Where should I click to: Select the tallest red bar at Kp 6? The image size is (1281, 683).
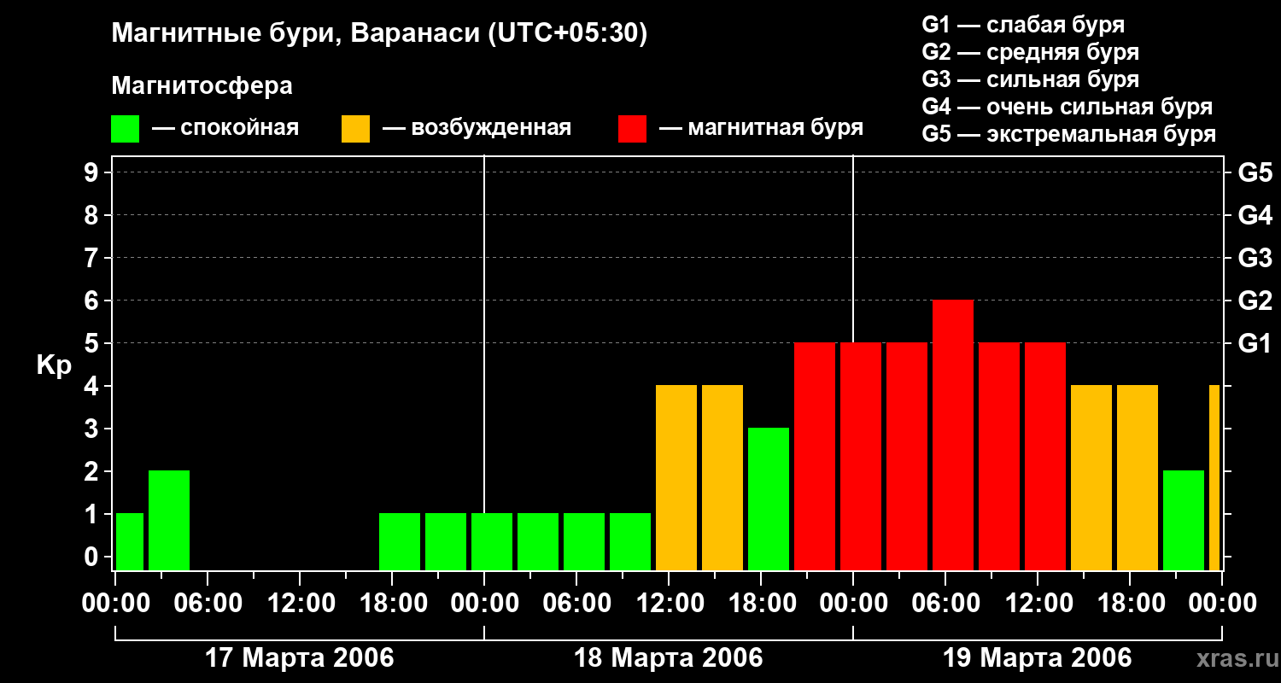click(953, 435)
